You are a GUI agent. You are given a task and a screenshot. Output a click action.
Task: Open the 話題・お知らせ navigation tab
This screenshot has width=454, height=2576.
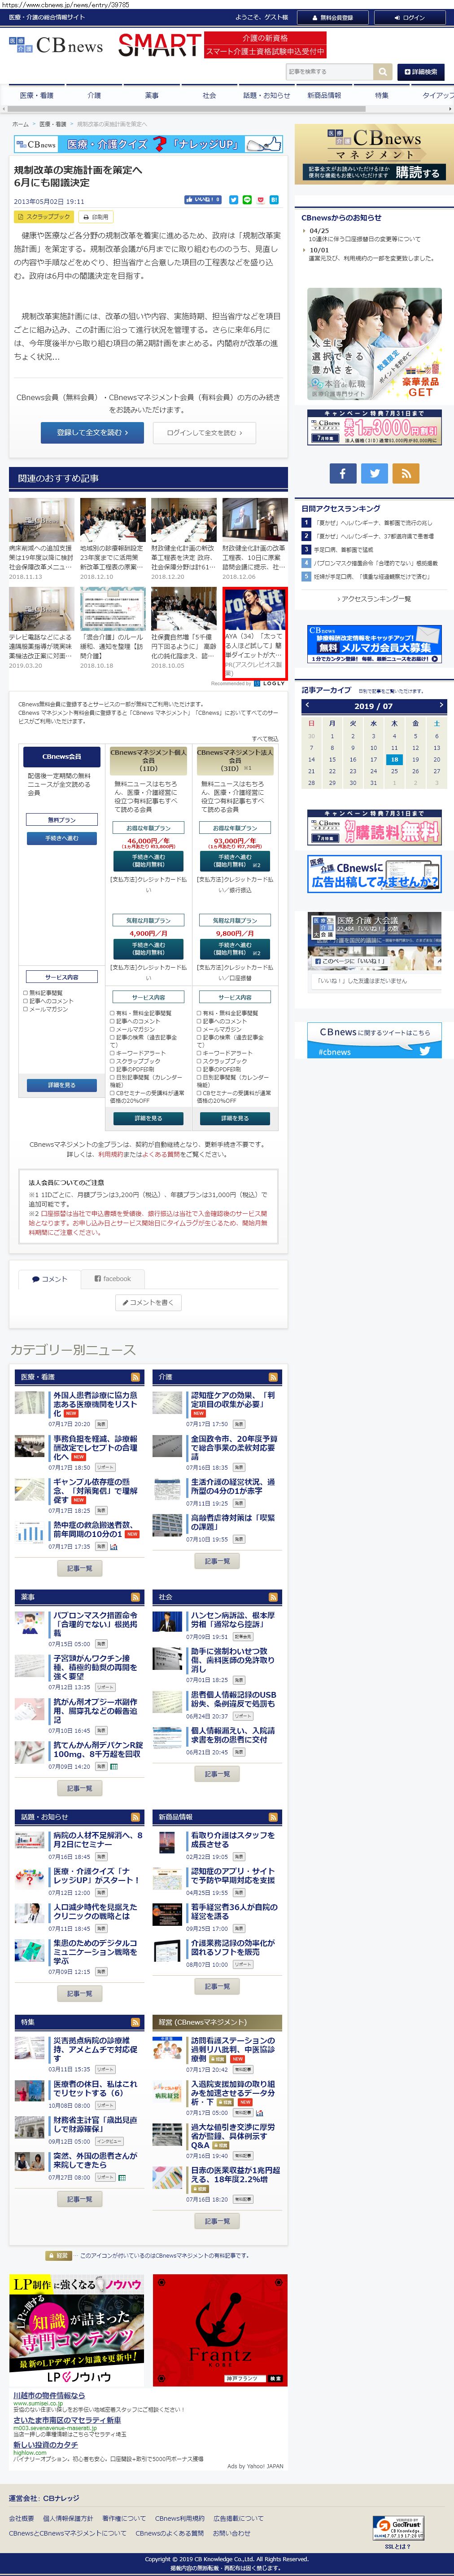[266, 95]
